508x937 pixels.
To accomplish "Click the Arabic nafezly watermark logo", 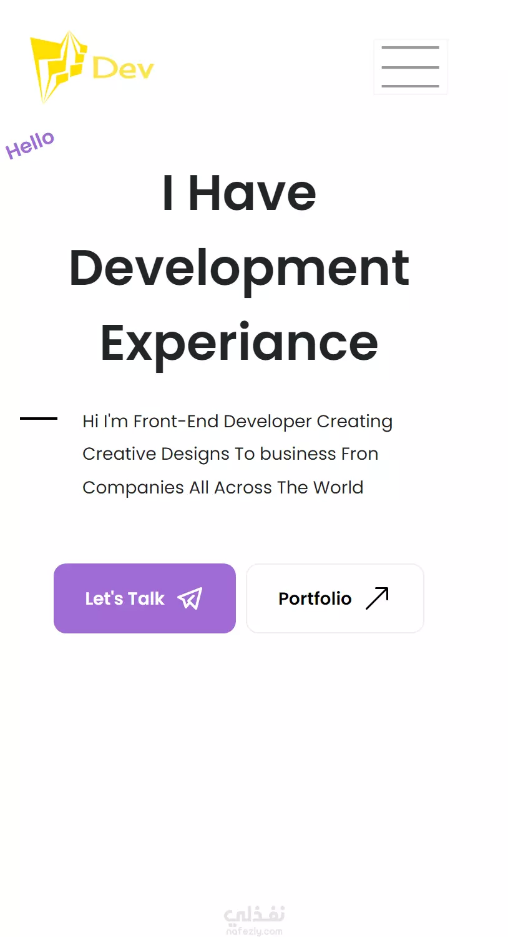I will (254, 915).
